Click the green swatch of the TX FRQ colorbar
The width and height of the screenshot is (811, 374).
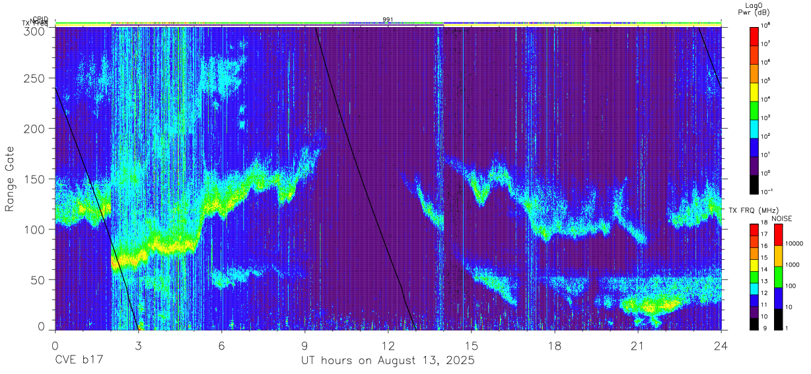(754, 276)
